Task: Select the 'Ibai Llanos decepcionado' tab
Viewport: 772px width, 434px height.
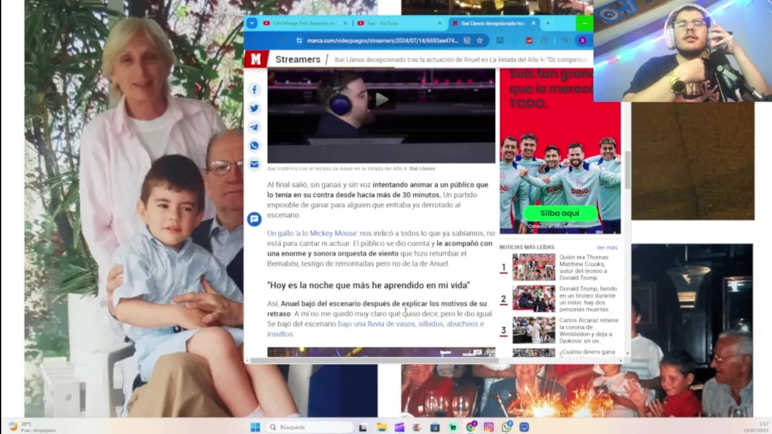Action: (493, 23)
